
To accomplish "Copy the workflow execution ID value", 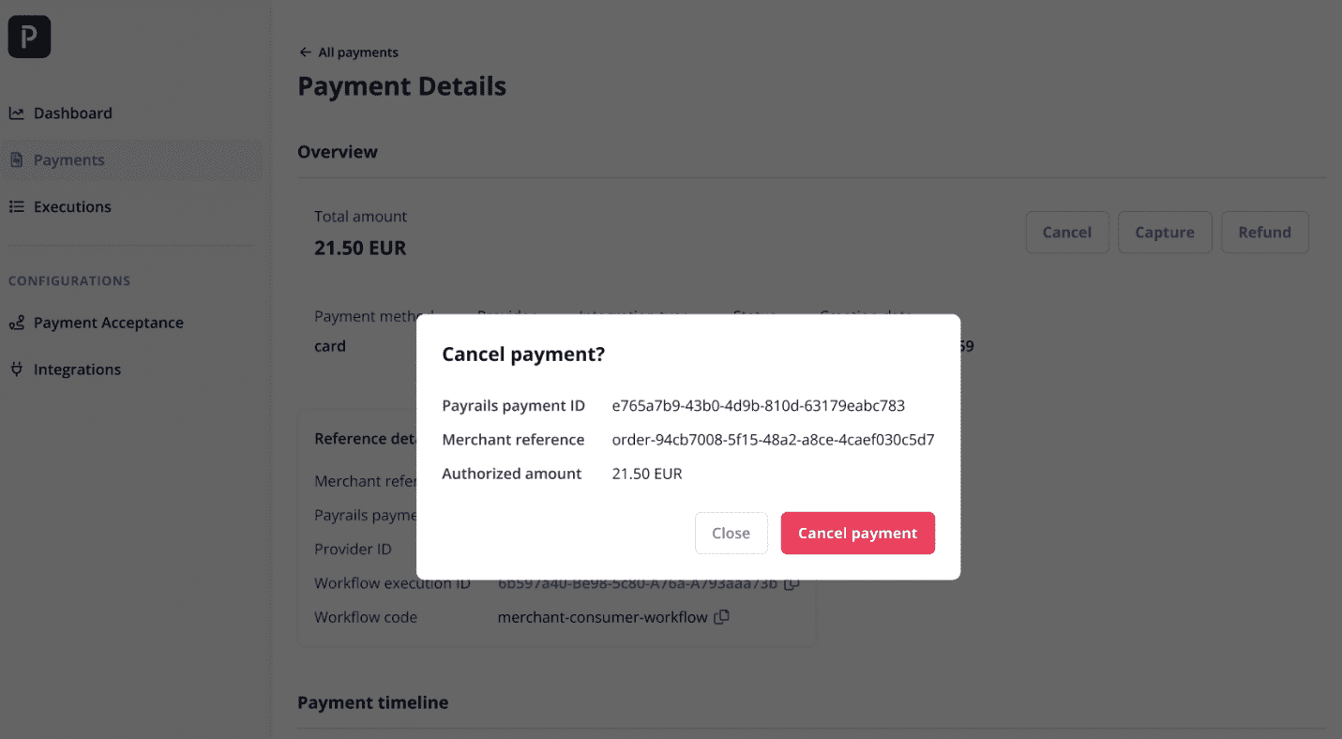I will tap(792, 583).
